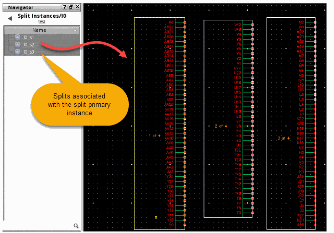This screenshot has width=334, height=233.
Task: Select pin label AB1
Action: click(x=170, y=99)
